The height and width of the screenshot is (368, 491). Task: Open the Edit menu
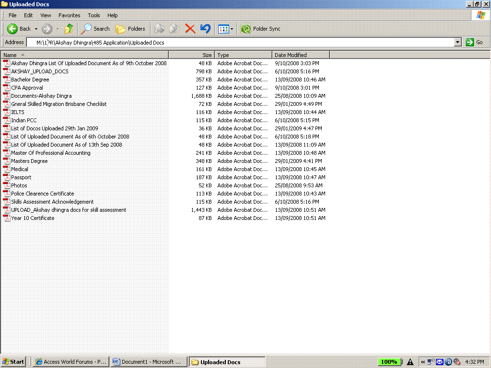click(x=28, y=15)
